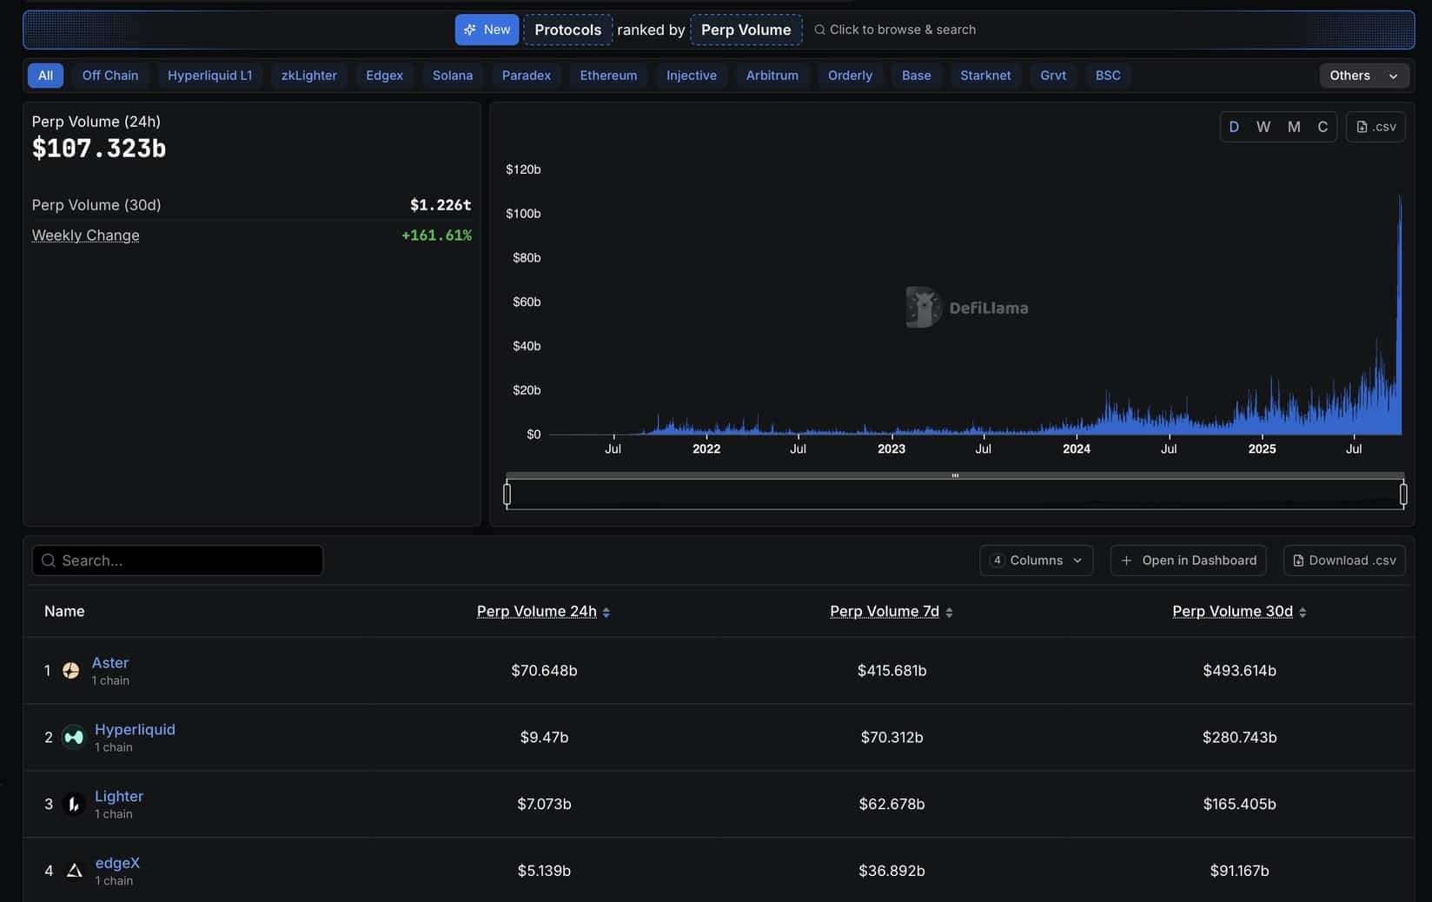1432x902 pixels.
Task: Switch chart to Daily (D) interval
Action: point(1234,127)
